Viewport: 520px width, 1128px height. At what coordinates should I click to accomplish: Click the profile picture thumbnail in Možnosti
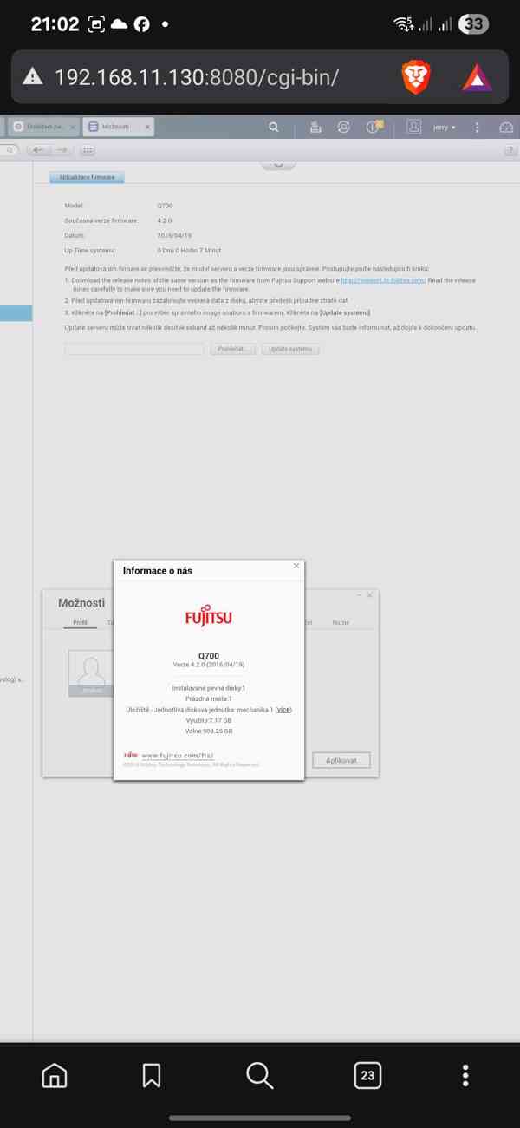coord(91,673)
